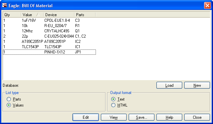
Task: Select the TLC1543P value cell
Action: point(30,47)
